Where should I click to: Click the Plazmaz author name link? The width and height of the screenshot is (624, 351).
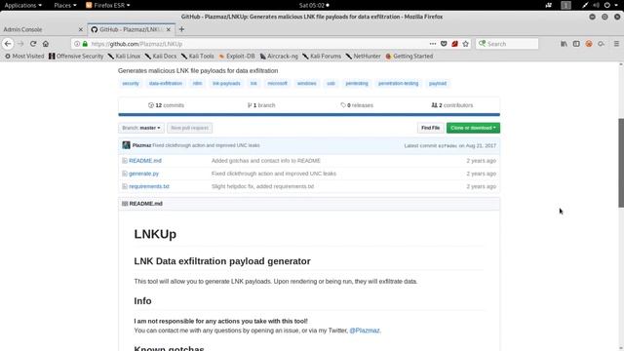[x=141, y=145]
